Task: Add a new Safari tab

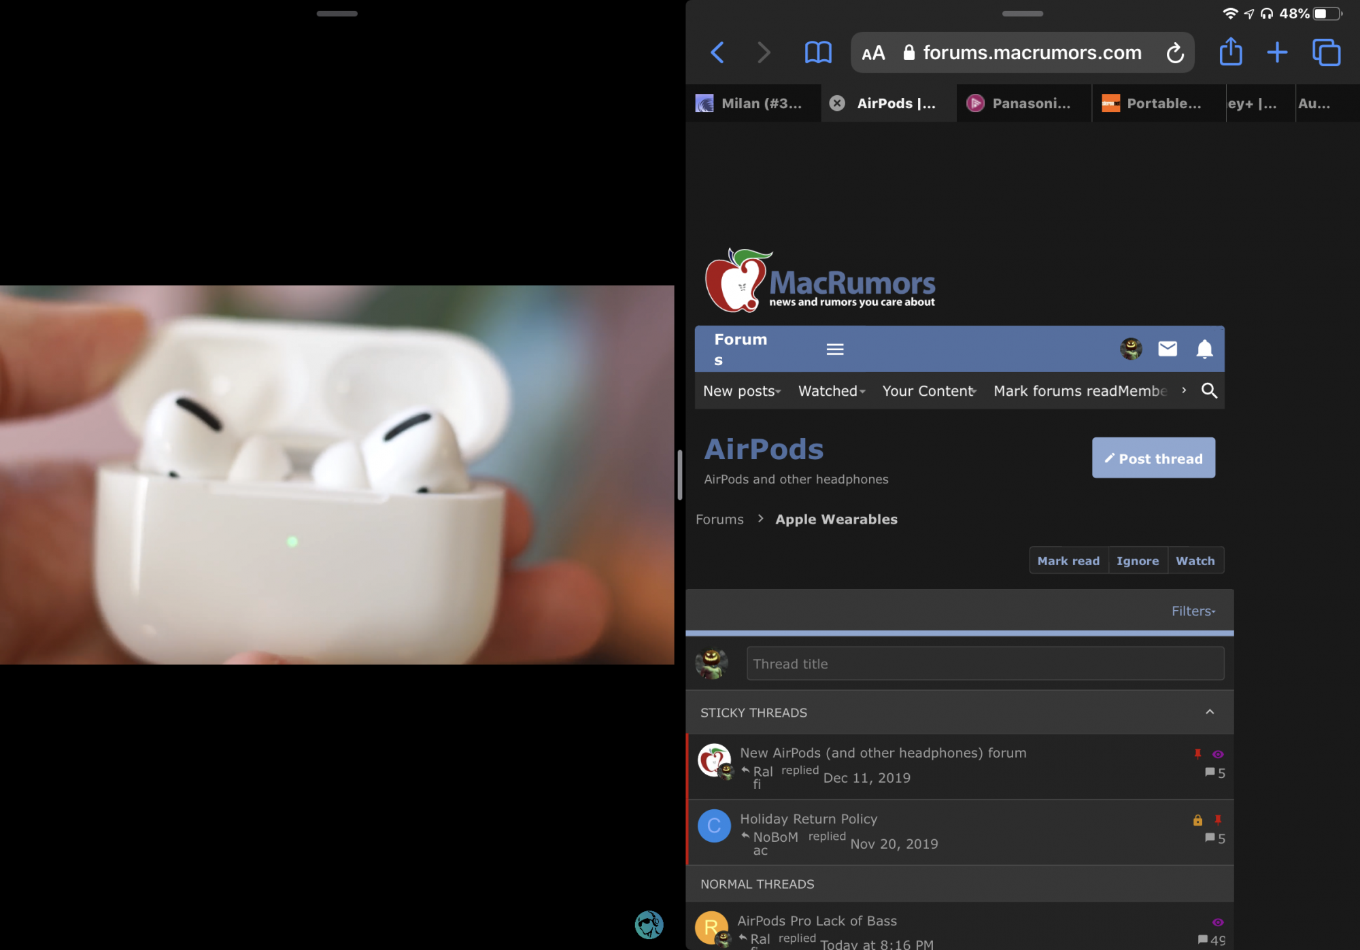Action: 1277,52
